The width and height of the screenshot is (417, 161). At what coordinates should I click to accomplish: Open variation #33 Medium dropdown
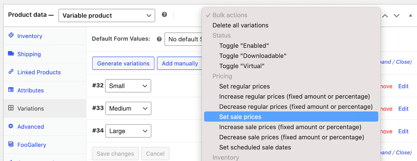point(128,108)
